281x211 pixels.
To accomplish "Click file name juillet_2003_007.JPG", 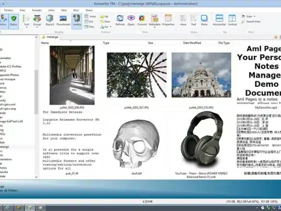I will click(x=136, y=108).
